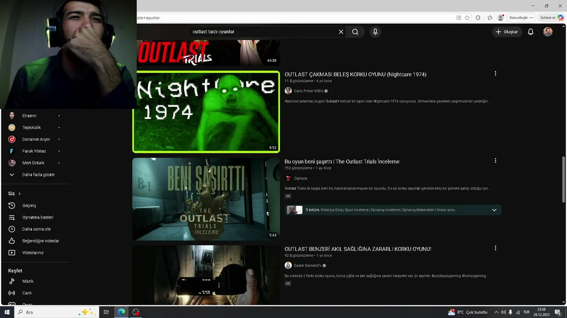Show hidden system tray icons

pos(496,312)
